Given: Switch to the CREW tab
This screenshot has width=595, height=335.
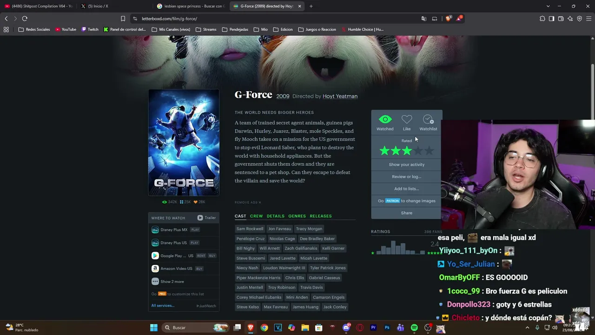Looking at the screenshot, I should [x=256, y=216].
